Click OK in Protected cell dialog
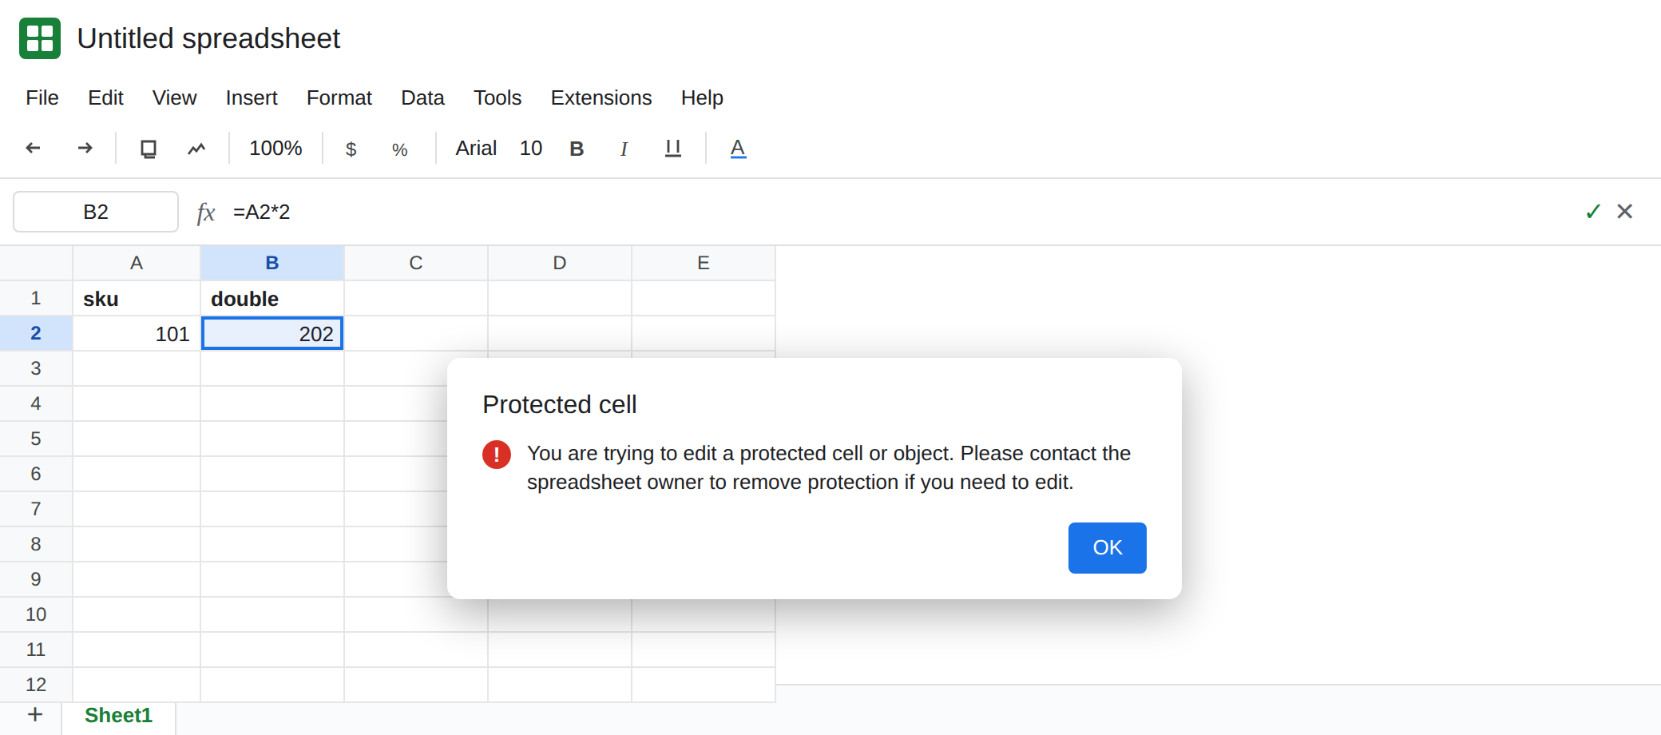This screenshot has height=735, width=1661. tap(1108, 548)
